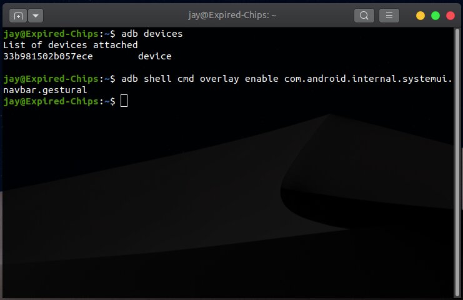The width and height of the screenshot is (463, 300).
Task: Click the 'device' status word
Action: click(155, 56)
